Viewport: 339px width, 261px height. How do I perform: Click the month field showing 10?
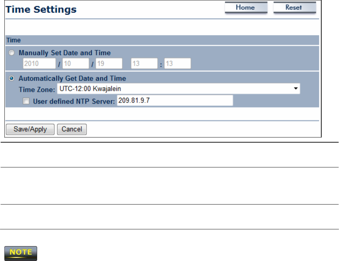click(76, 64)
